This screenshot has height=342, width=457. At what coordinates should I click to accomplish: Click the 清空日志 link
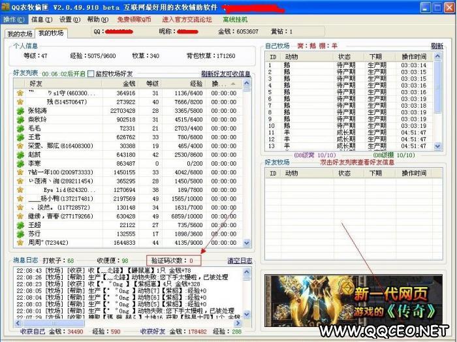tap(240, 260)
